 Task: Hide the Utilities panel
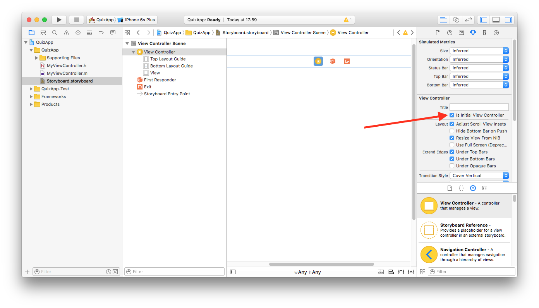508,20
